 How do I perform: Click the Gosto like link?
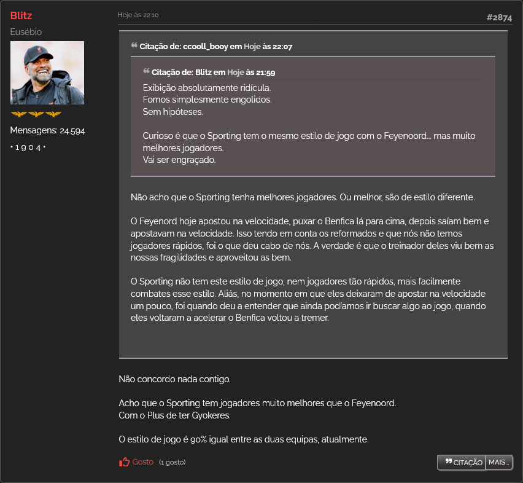[x=143, y=462]
